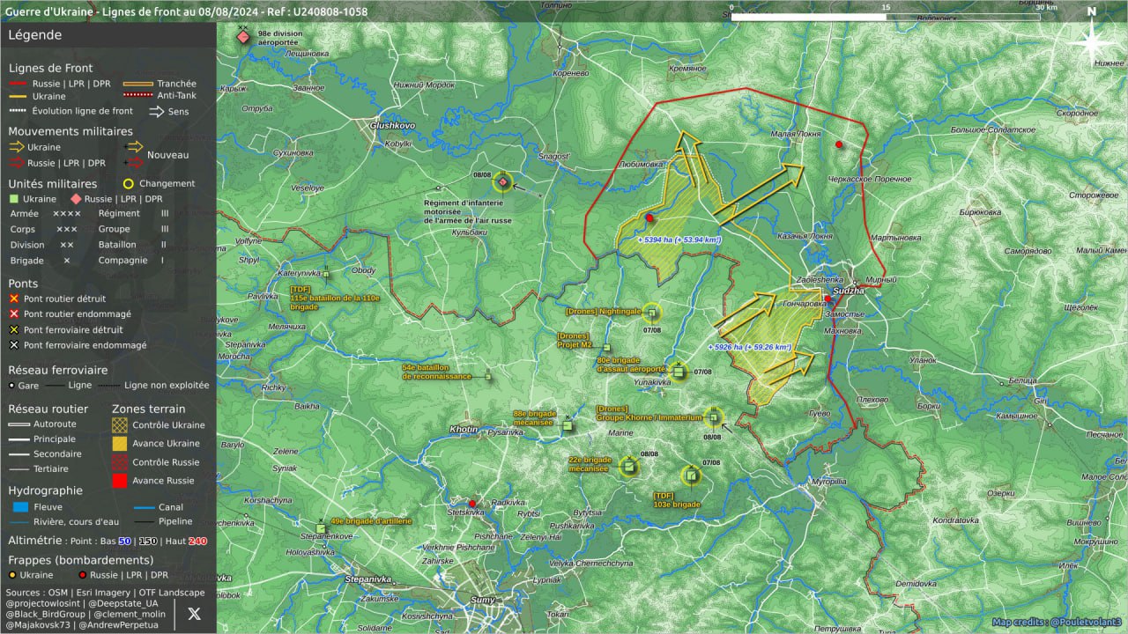The width and height of the screenshot is (1128, 634).
Task: Select the Nightingale drones unit marker
Action: (651, 313)
